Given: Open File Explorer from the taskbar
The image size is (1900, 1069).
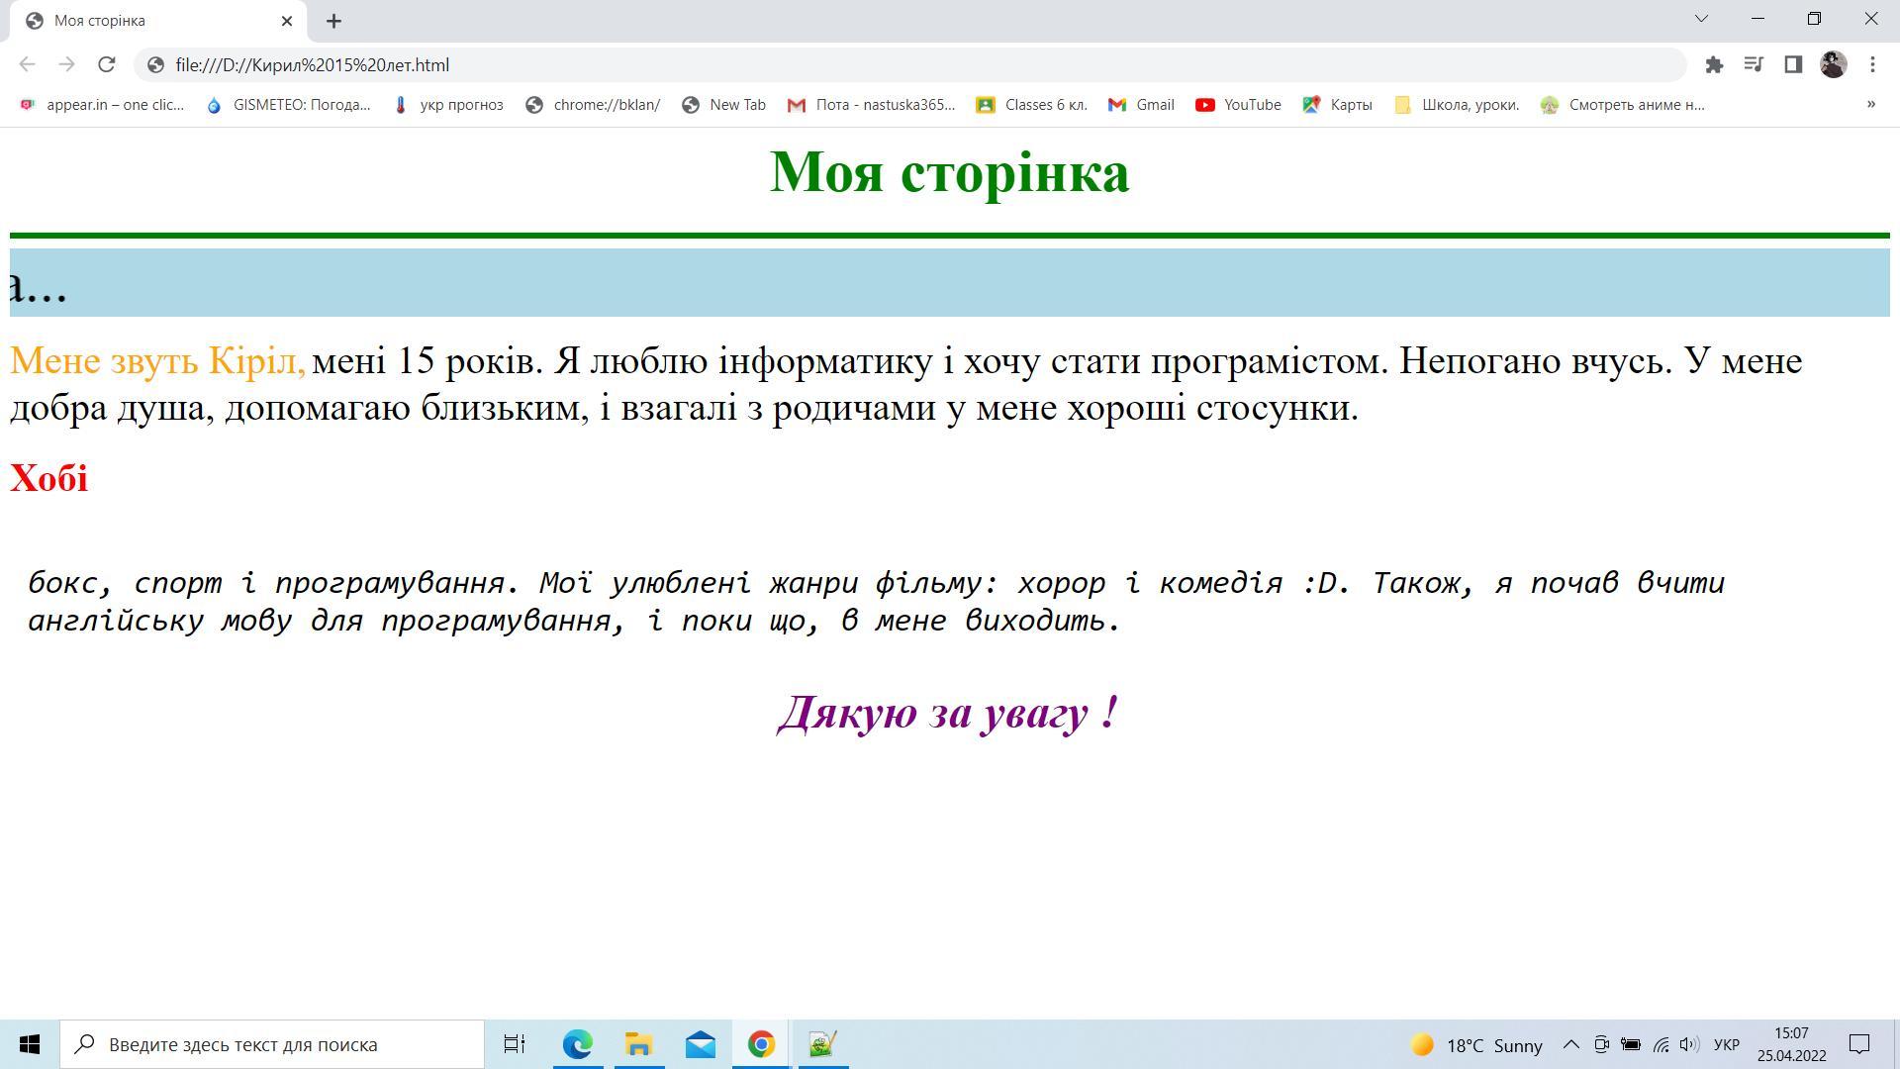Looking at the screenshot, I should (638, 1044).
